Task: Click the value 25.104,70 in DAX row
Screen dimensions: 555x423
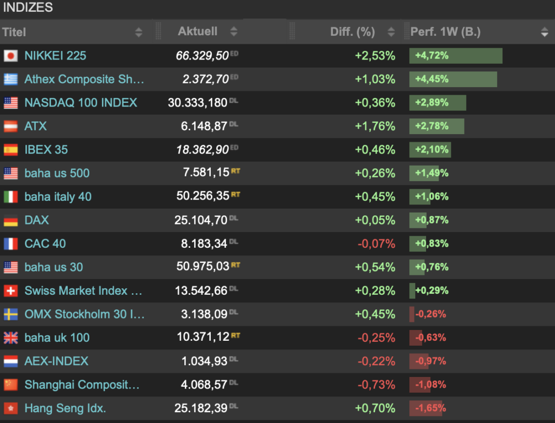Action: tap(201, 220)
